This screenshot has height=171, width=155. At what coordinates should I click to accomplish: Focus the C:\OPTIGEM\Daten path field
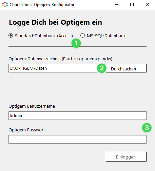[x=53, y=68]
